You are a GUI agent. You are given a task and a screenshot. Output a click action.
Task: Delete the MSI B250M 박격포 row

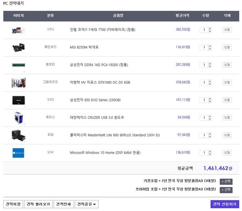click(227, 47)
